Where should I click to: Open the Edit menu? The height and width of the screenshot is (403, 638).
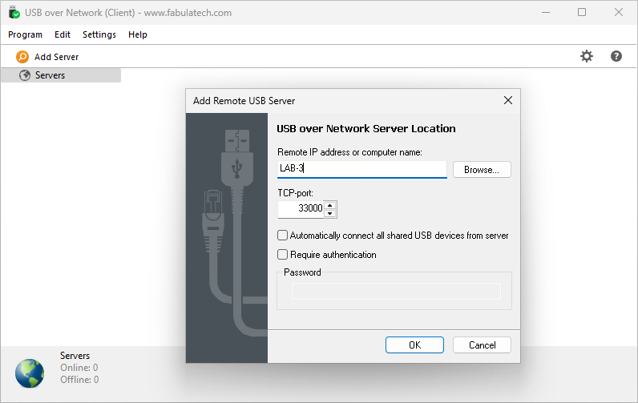coord(63,34)
